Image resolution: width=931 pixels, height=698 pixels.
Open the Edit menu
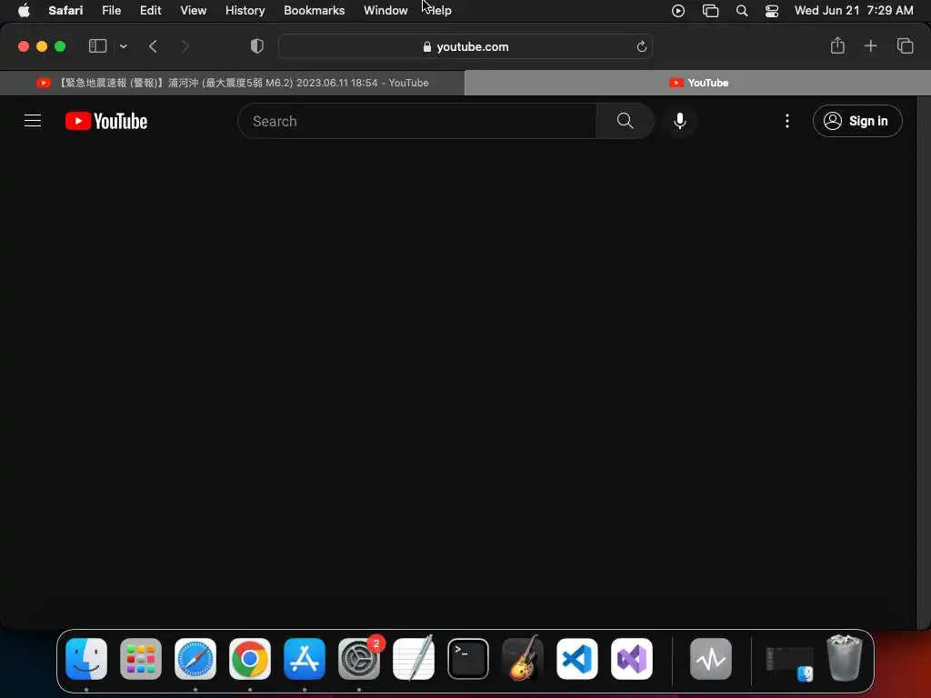tap(150, 10)
